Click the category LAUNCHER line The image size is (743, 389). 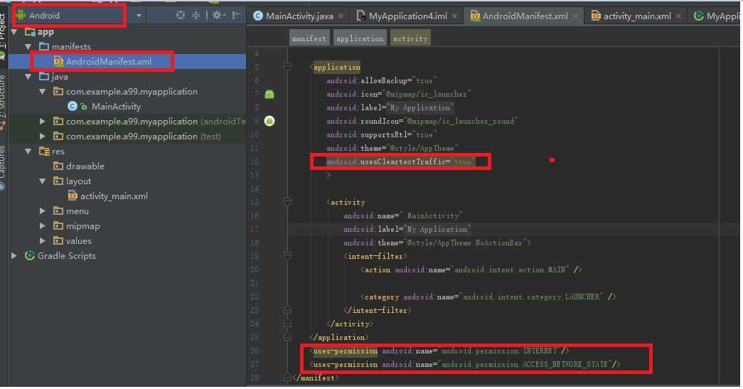(488, 297)
